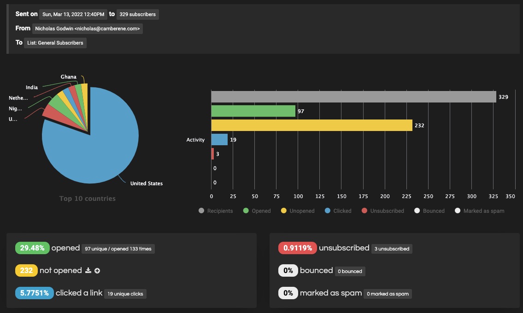Click the yellow Unopened bar showing 232
Image resolution: width=523 pixels, height=313 pixels.
click(x=311, y=125)
